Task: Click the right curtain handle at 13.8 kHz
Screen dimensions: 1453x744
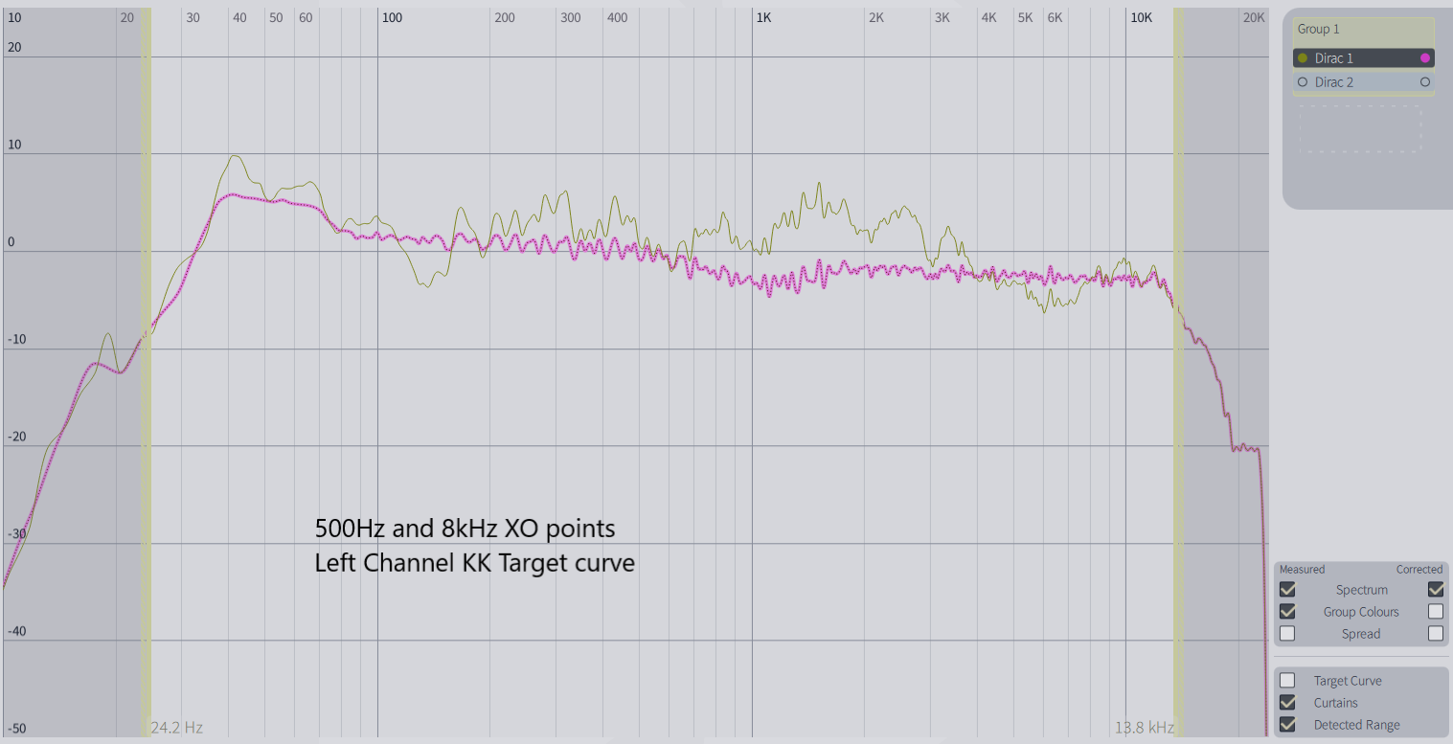Action: (1178, 372)
